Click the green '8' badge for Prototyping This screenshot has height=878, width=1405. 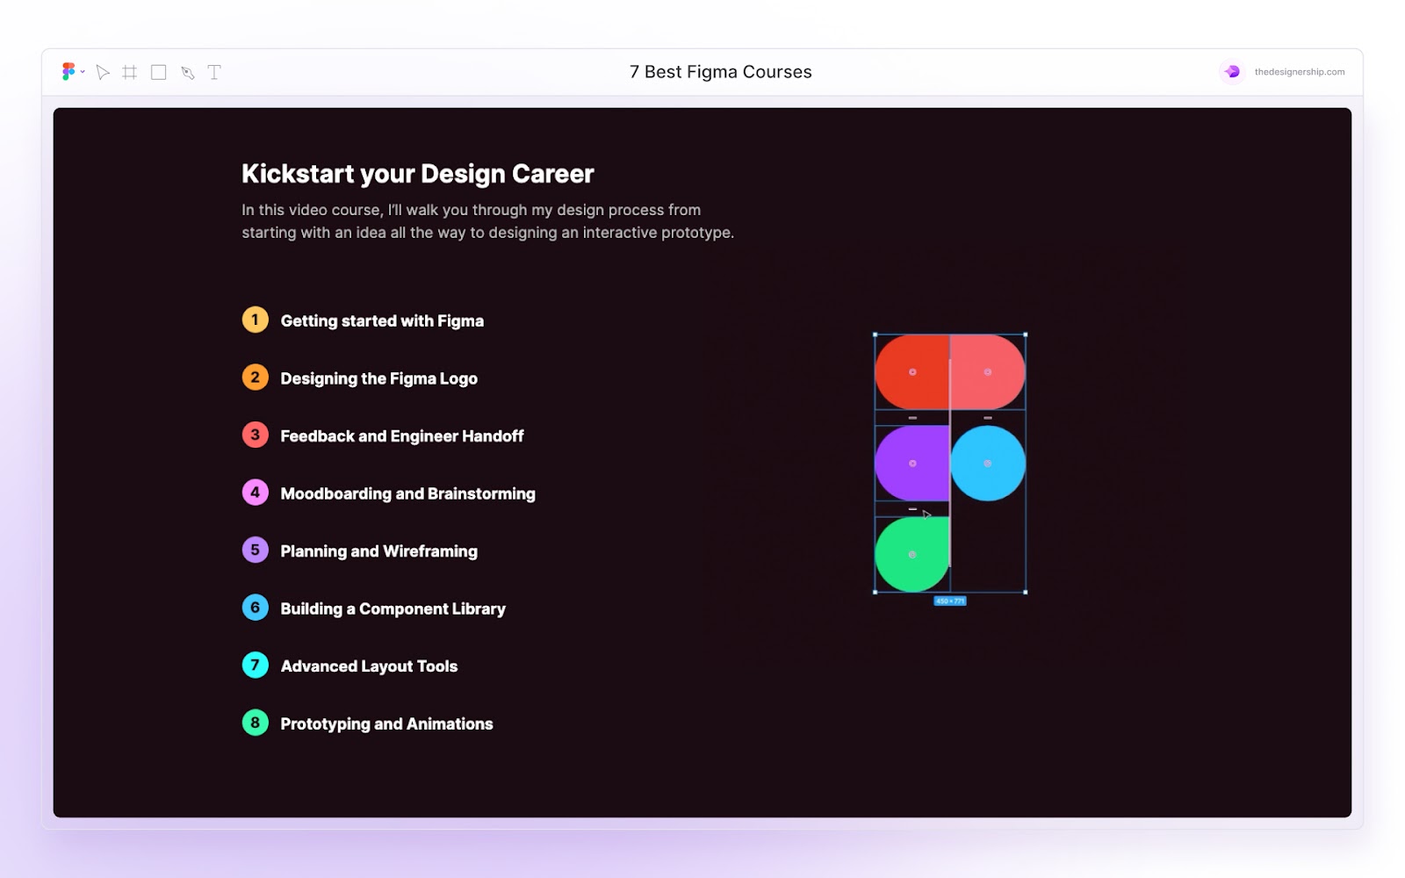coord(254,723)
